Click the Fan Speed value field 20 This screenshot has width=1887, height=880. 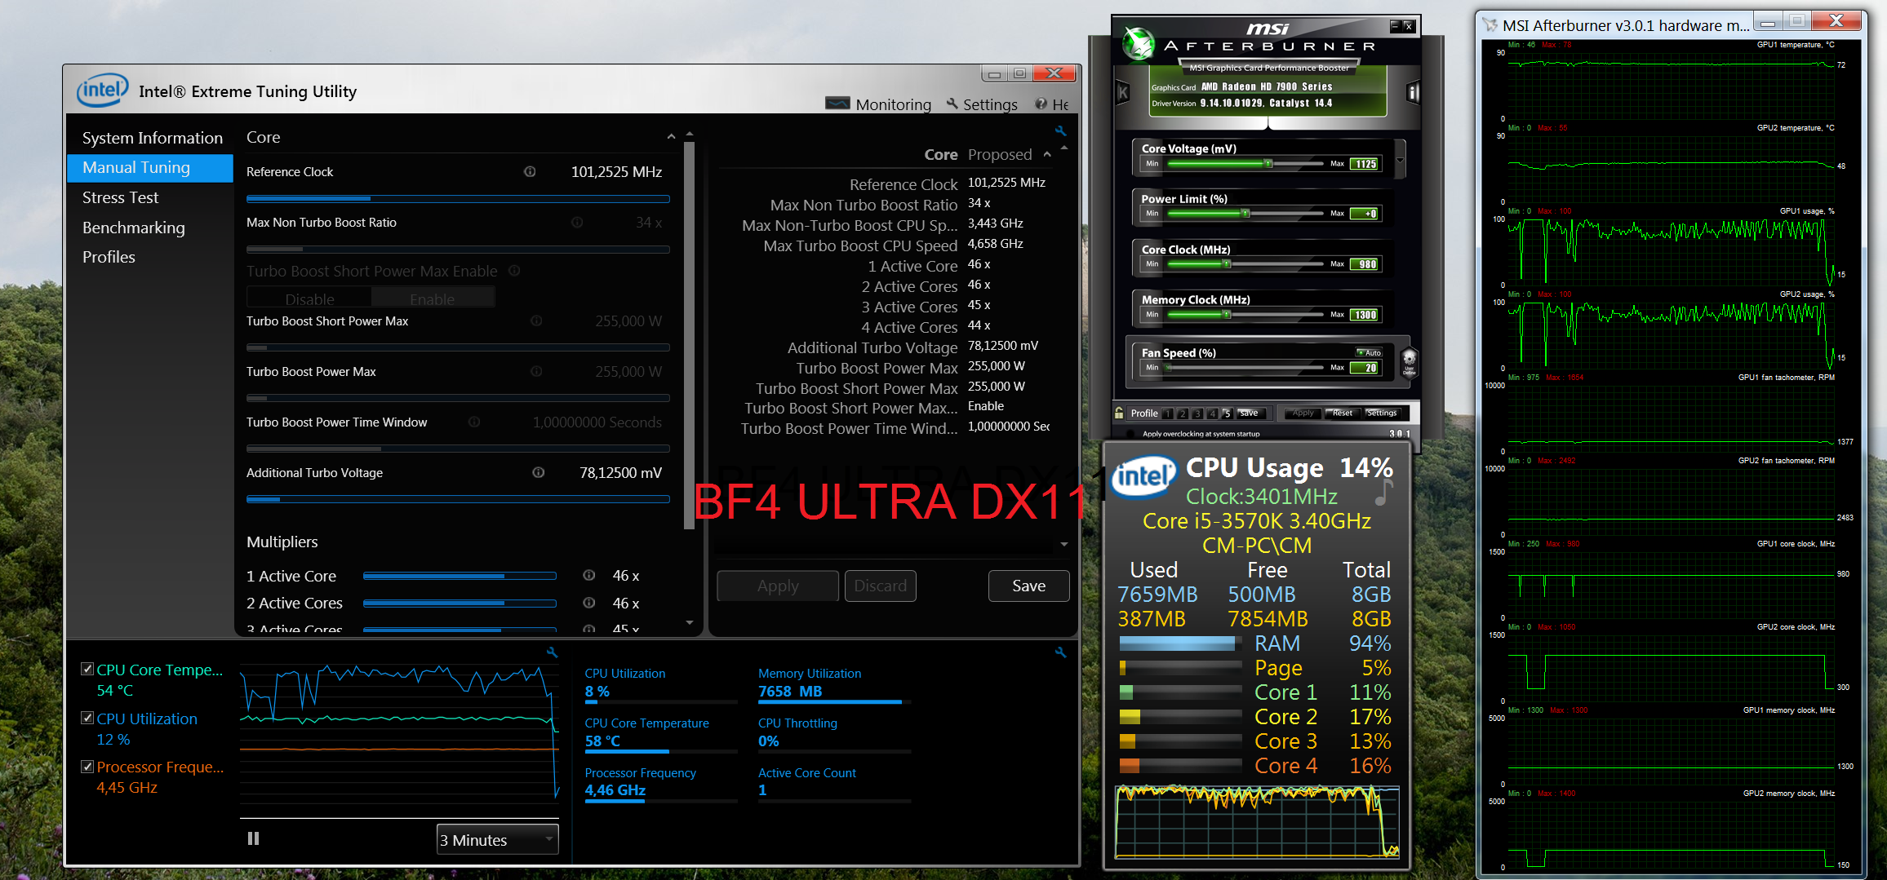click(1365, 368)
